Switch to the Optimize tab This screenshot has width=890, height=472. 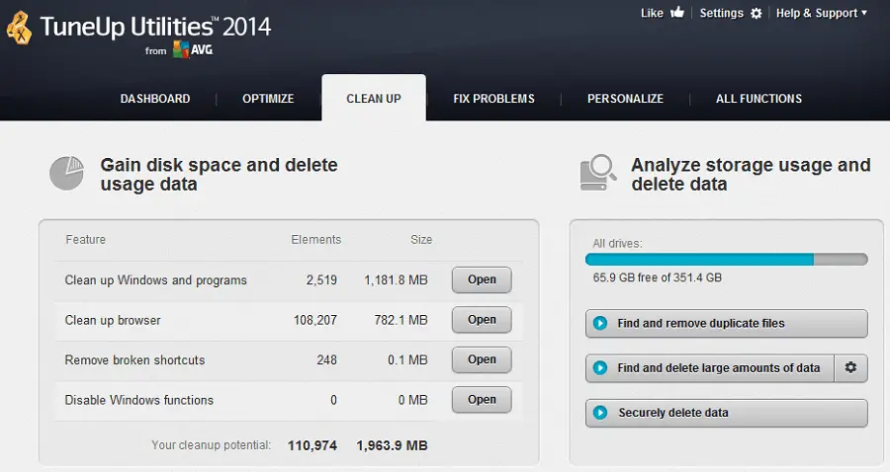point(268,99)
